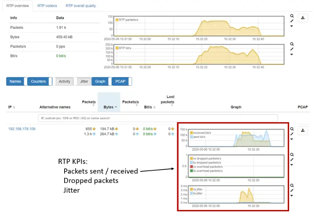
Task: Sort table by IP column
Action: pos(11,107)
